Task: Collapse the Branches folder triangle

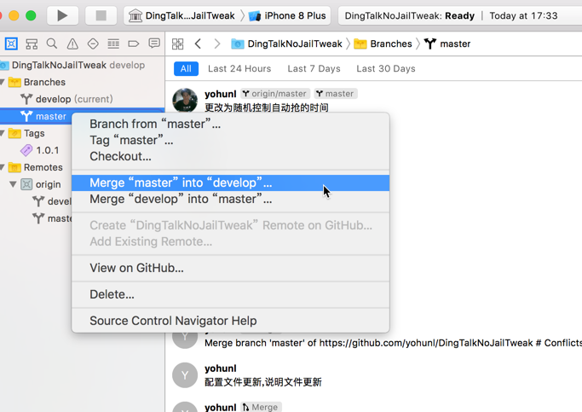Action: (x=3, y=82)
